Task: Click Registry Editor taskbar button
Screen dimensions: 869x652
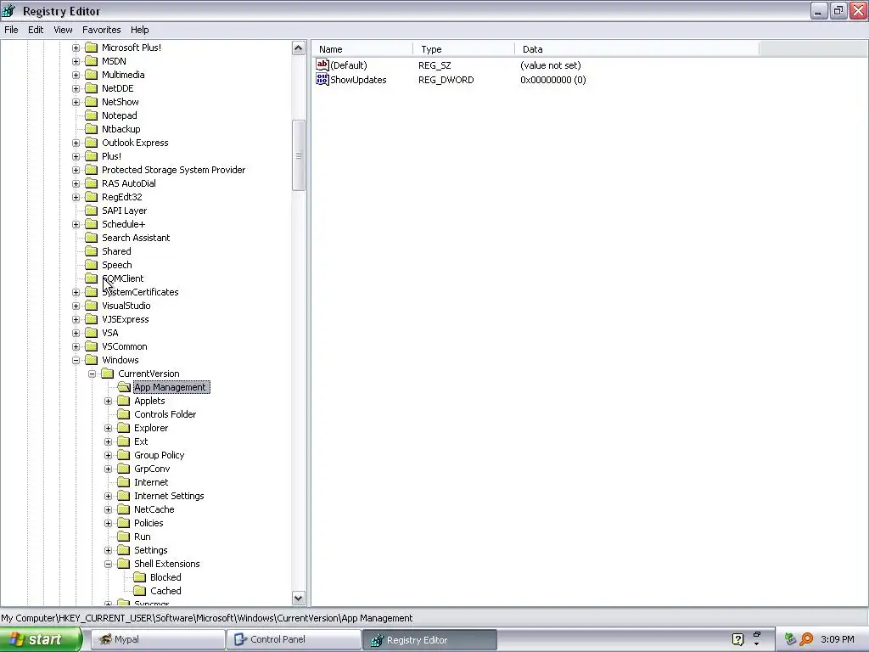Action: pos(430,639)
